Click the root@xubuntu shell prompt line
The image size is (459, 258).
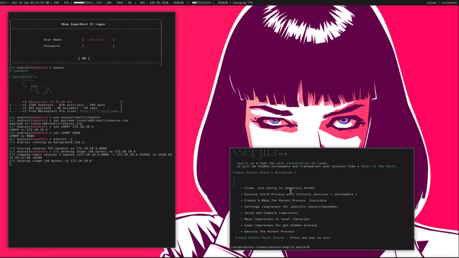[x=270, y=247]
